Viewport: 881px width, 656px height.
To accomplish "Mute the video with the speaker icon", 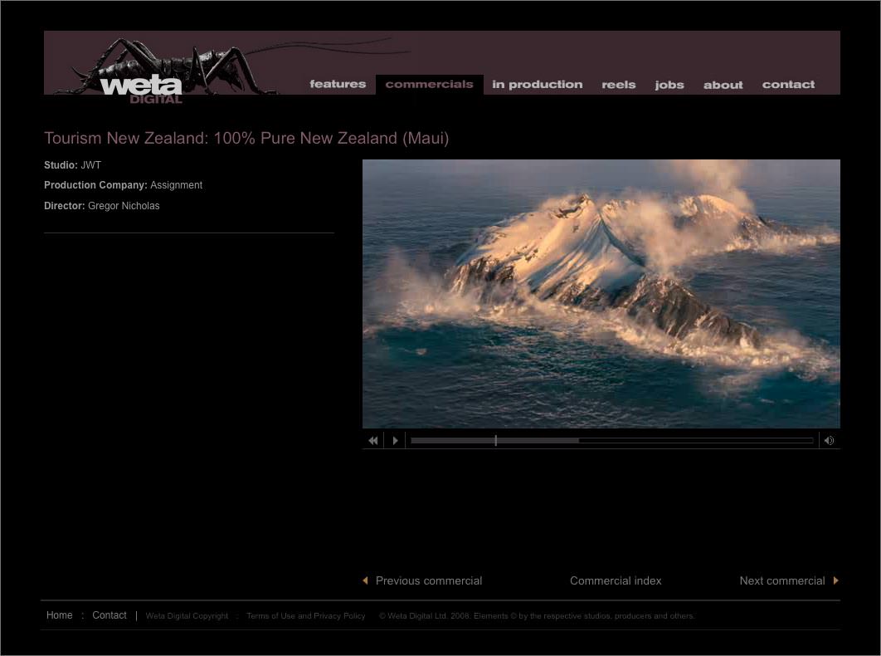I will coord(830,441).
